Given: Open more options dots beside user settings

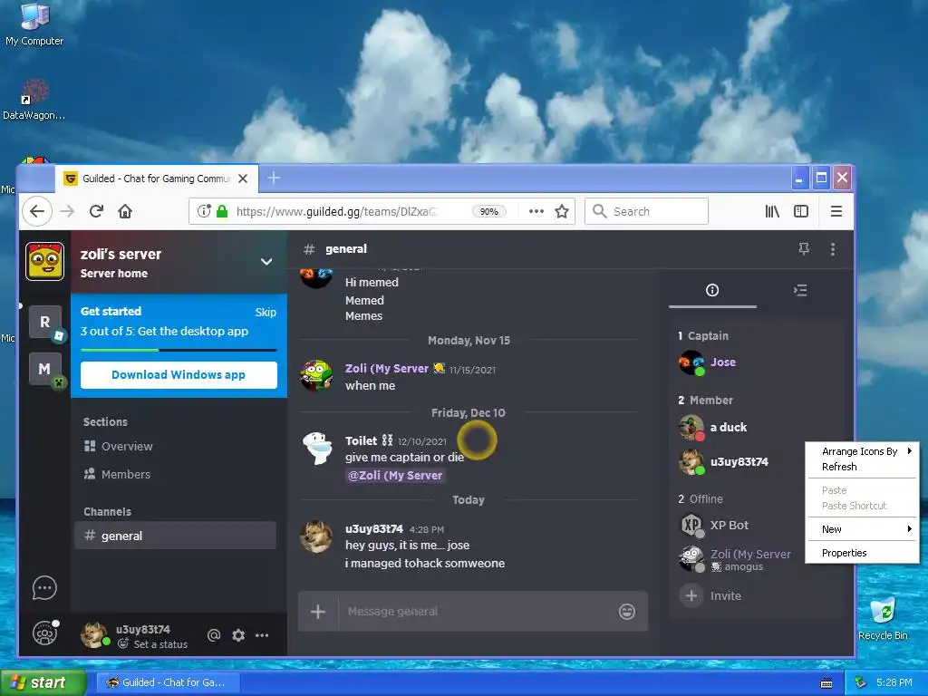Looking at the screenshot, I should [262, 635].
